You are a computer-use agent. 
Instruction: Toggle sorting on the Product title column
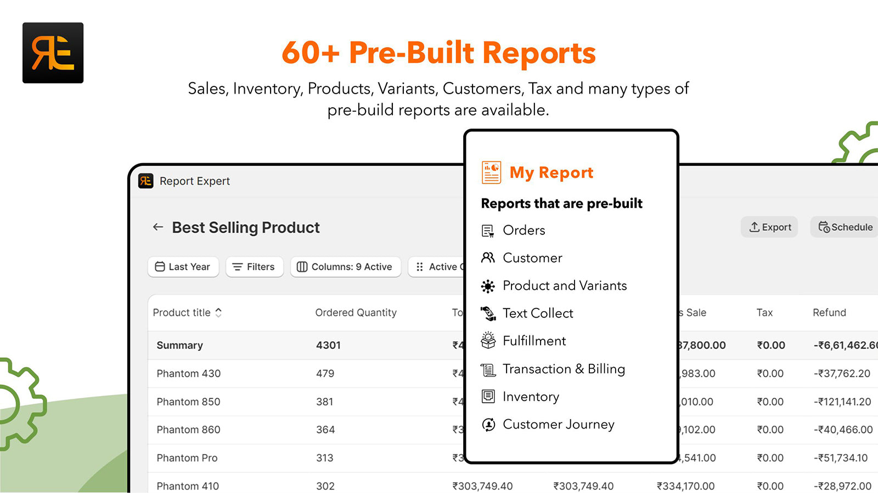point(218,312)
